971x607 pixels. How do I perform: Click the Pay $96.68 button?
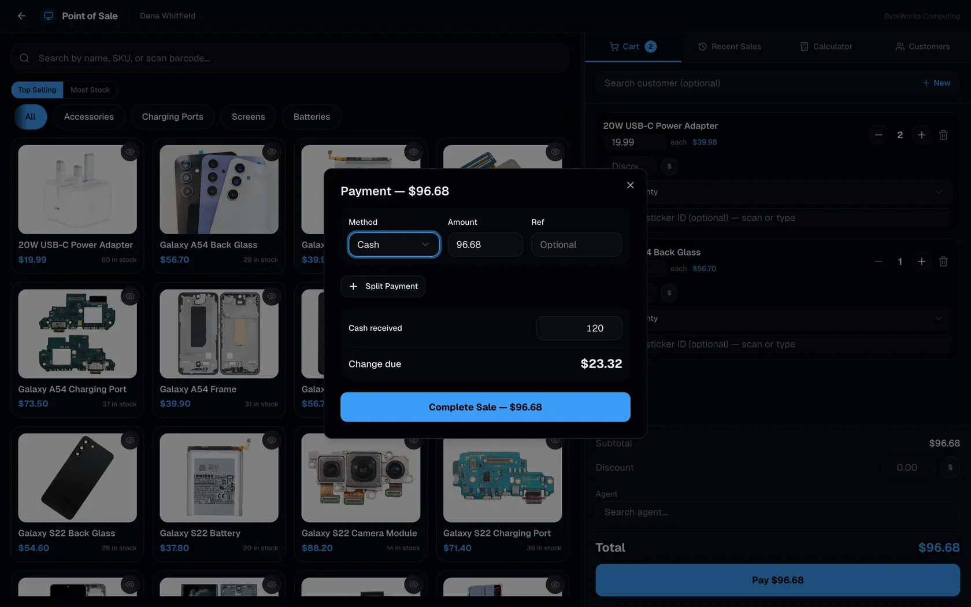(x=777, y=580)
